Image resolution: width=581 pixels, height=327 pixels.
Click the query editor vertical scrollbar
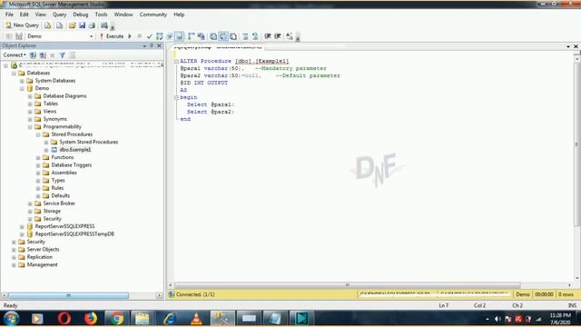pos(576,144)
